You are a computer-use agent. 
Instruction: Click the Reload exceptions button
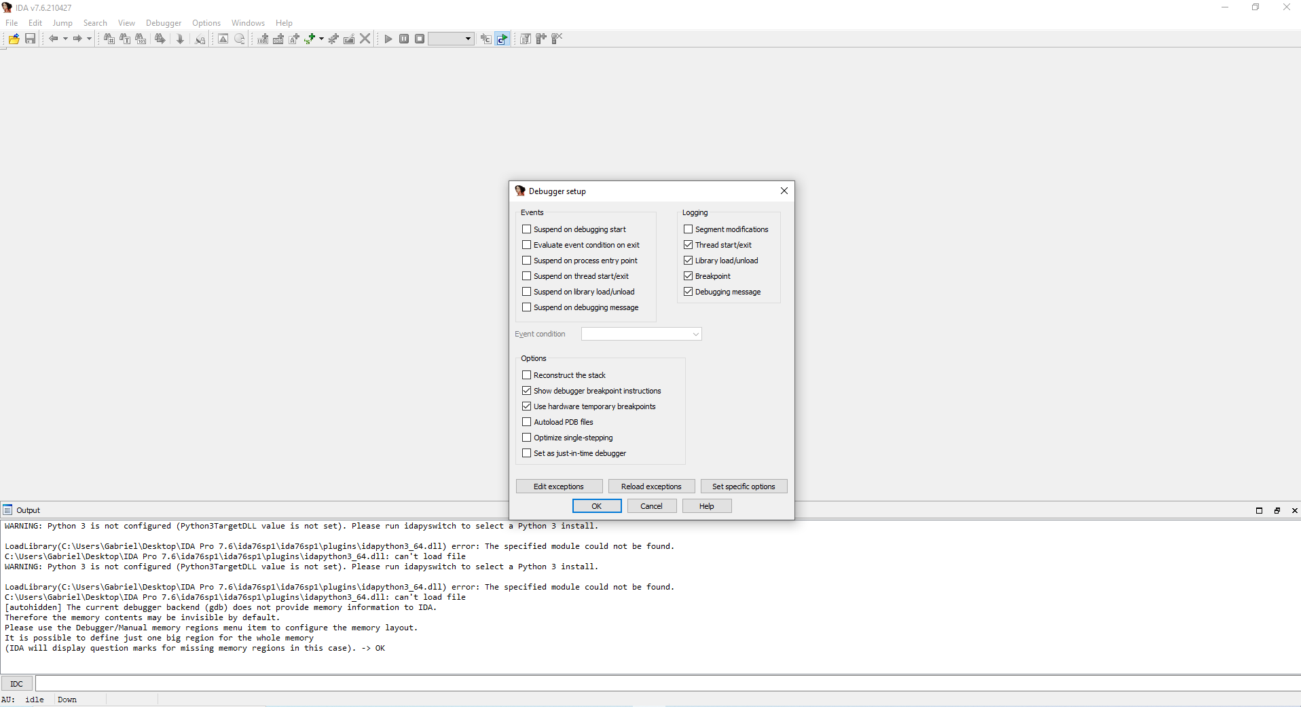pos(651,486)
